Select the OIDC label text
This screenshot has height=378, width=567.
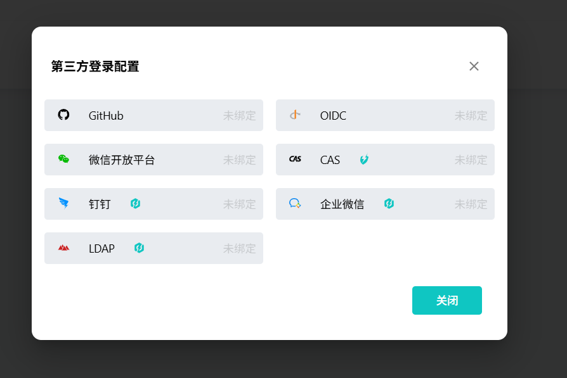pos(333,115)
